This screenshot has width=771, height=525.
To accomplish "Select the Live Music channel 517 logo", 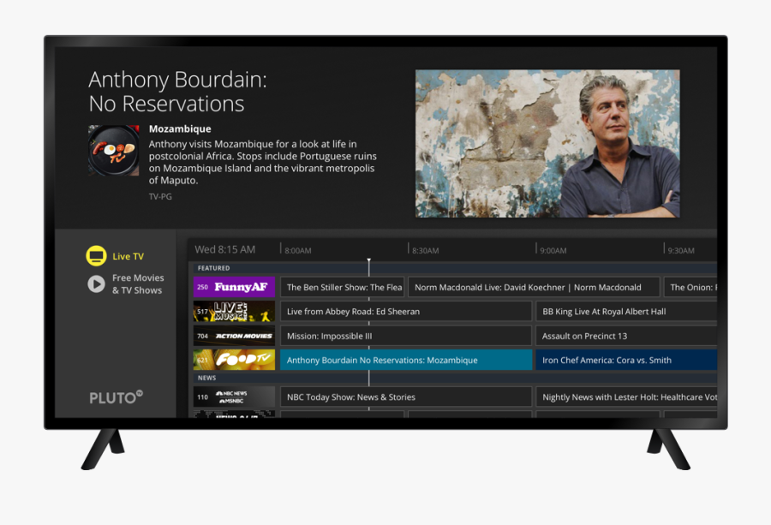I will pyautogui.click(x=234, y=311).
